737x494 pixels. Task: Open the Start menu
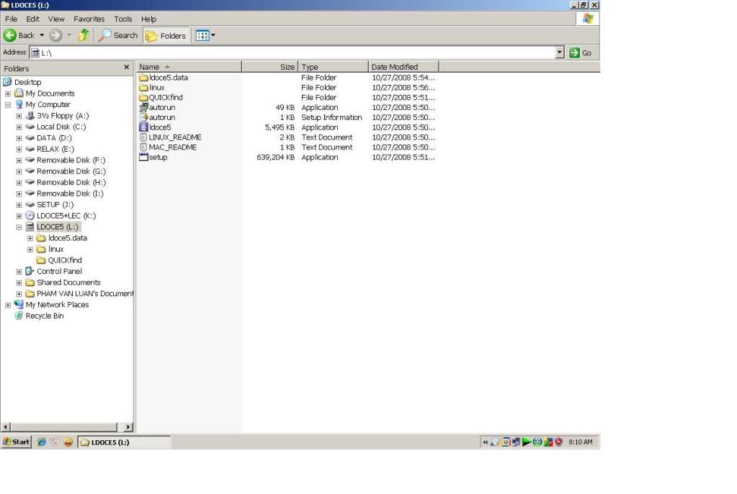pos(17,442)
